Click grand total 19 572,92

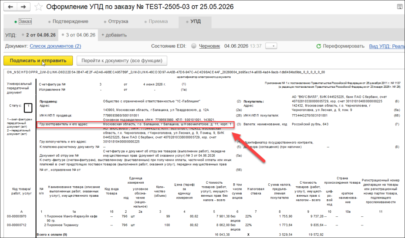tap(316, 235)
